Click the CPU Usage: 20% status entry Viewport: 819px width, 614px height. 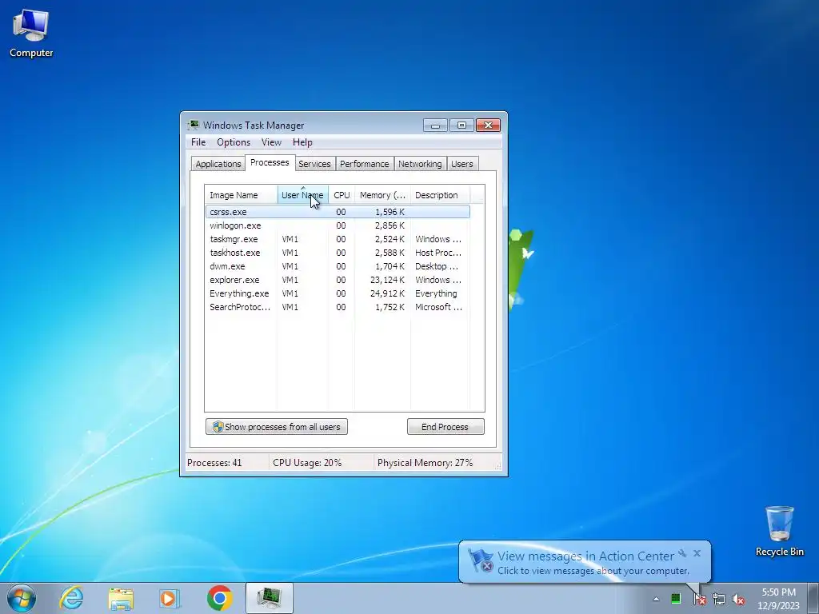point(307,463)
